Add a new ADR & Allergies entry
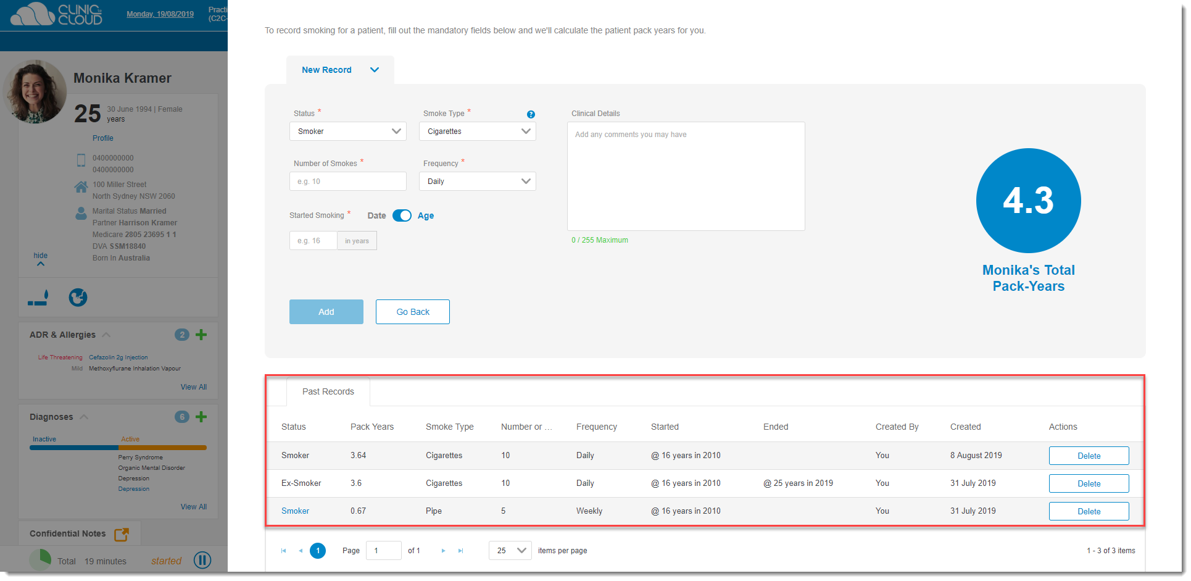The height and width of the screenshot is (581, 1191). [201, 335]
